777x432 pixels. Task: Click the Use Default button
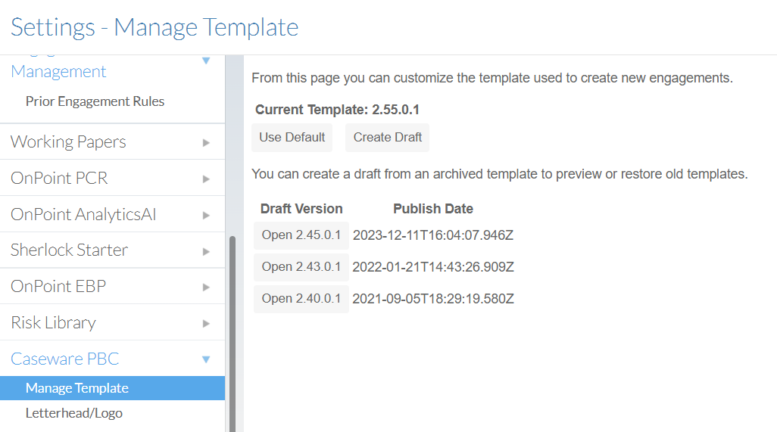[292, 138]
